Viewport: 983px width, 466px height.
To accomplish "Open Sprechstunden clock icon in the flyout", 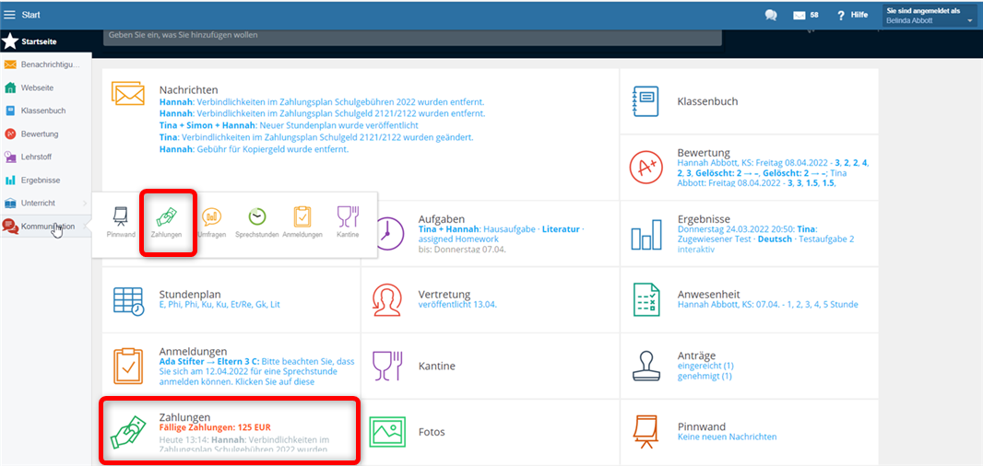I will click(257, 222).
